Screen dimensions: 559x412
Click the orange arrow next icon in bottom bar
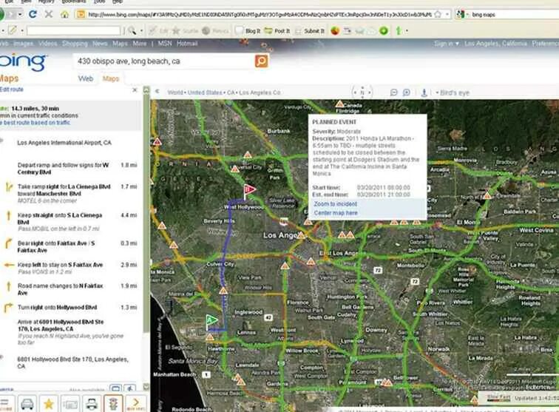tap(135, 404)
